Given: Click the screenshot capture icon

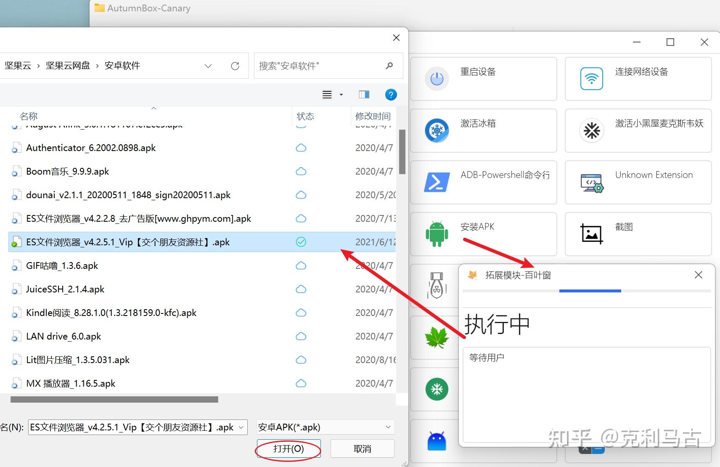Looking at the screenshot, I should tap(592, 234).
